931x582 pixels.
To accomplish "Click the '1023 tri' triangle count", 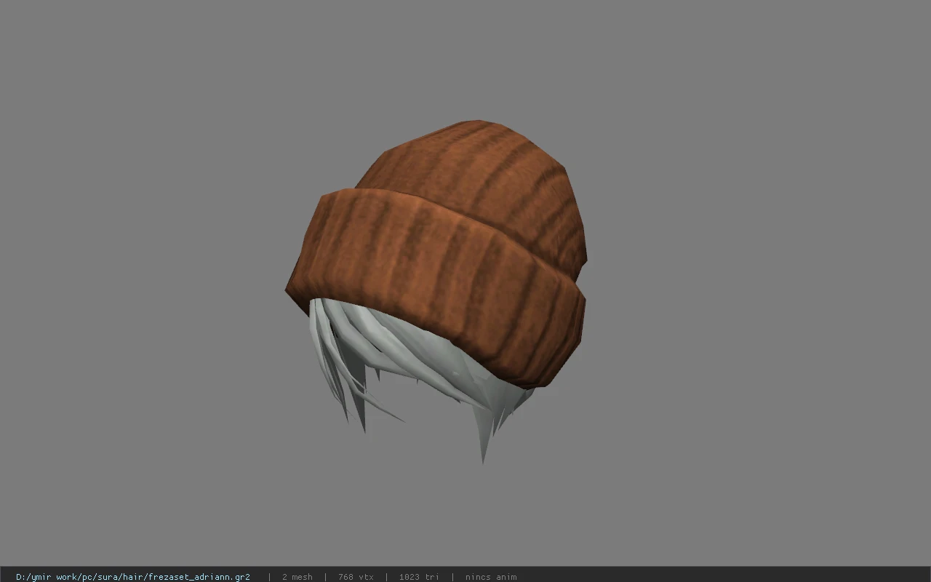I will [x=419, y=577].
